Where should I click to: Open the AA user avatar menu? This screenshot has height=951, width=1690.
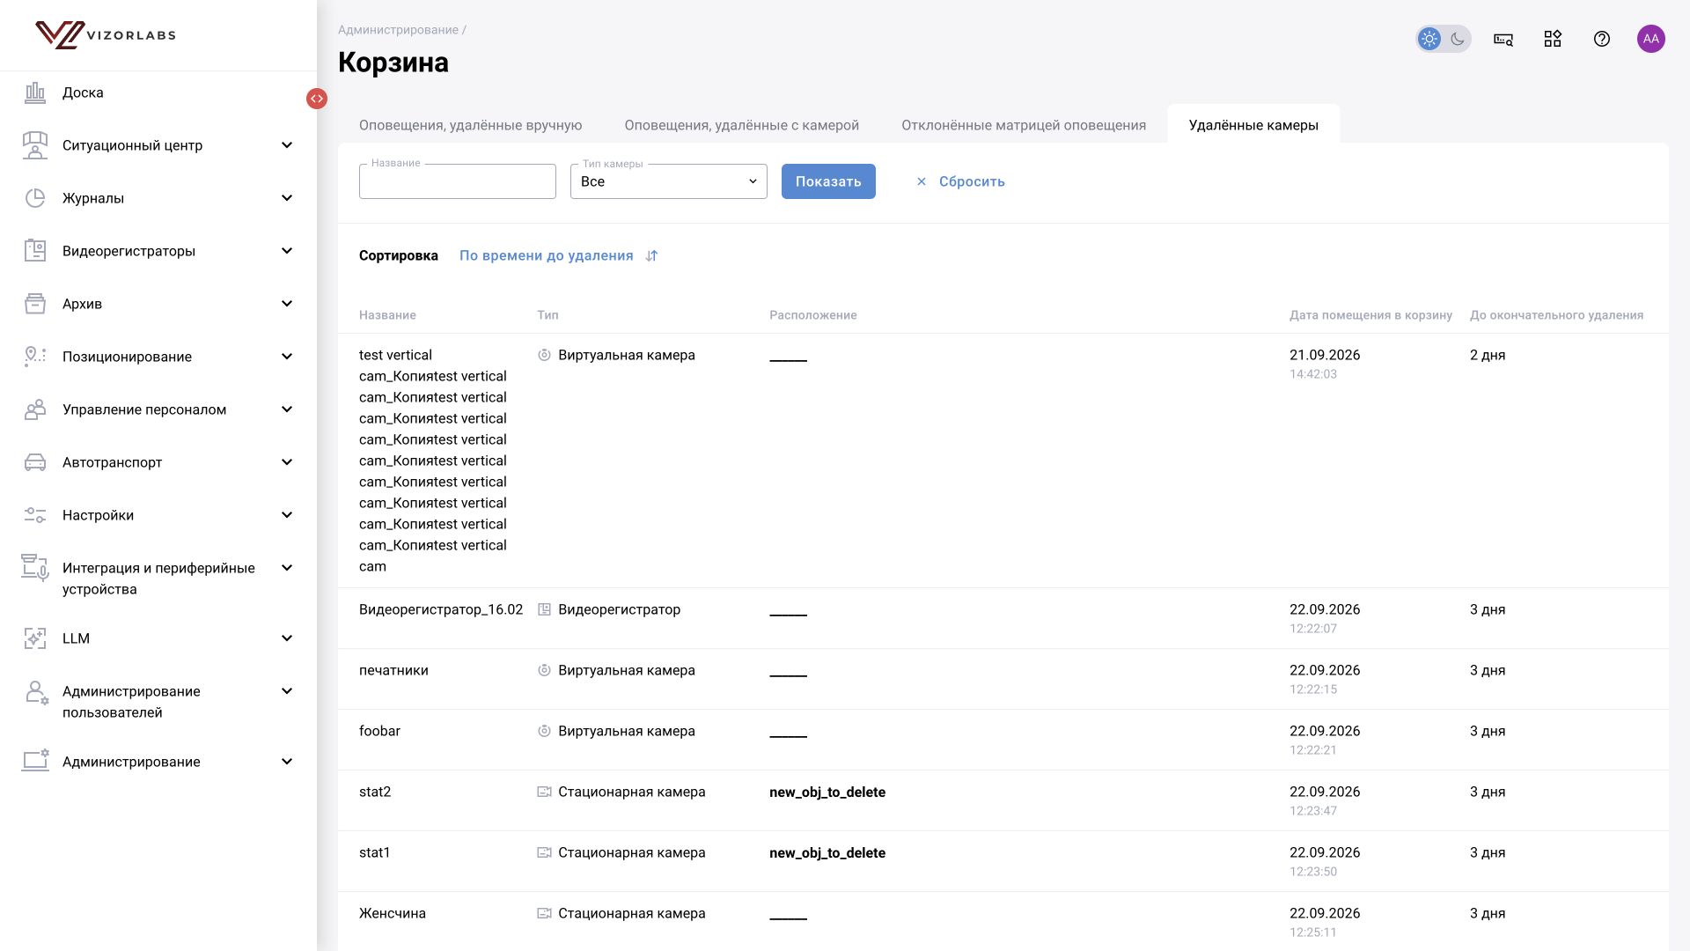click(x=1651, y=39)
